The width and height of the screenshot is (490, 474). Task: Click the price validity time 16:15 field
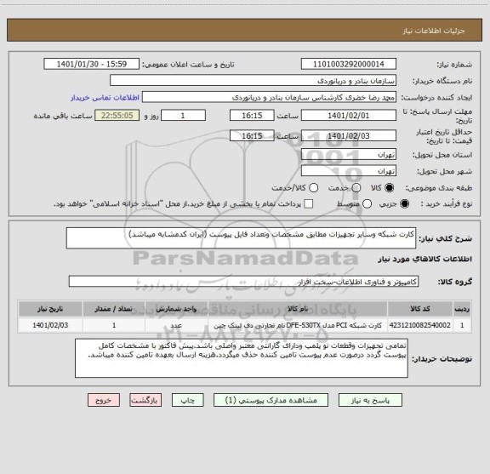pos(252,135)
